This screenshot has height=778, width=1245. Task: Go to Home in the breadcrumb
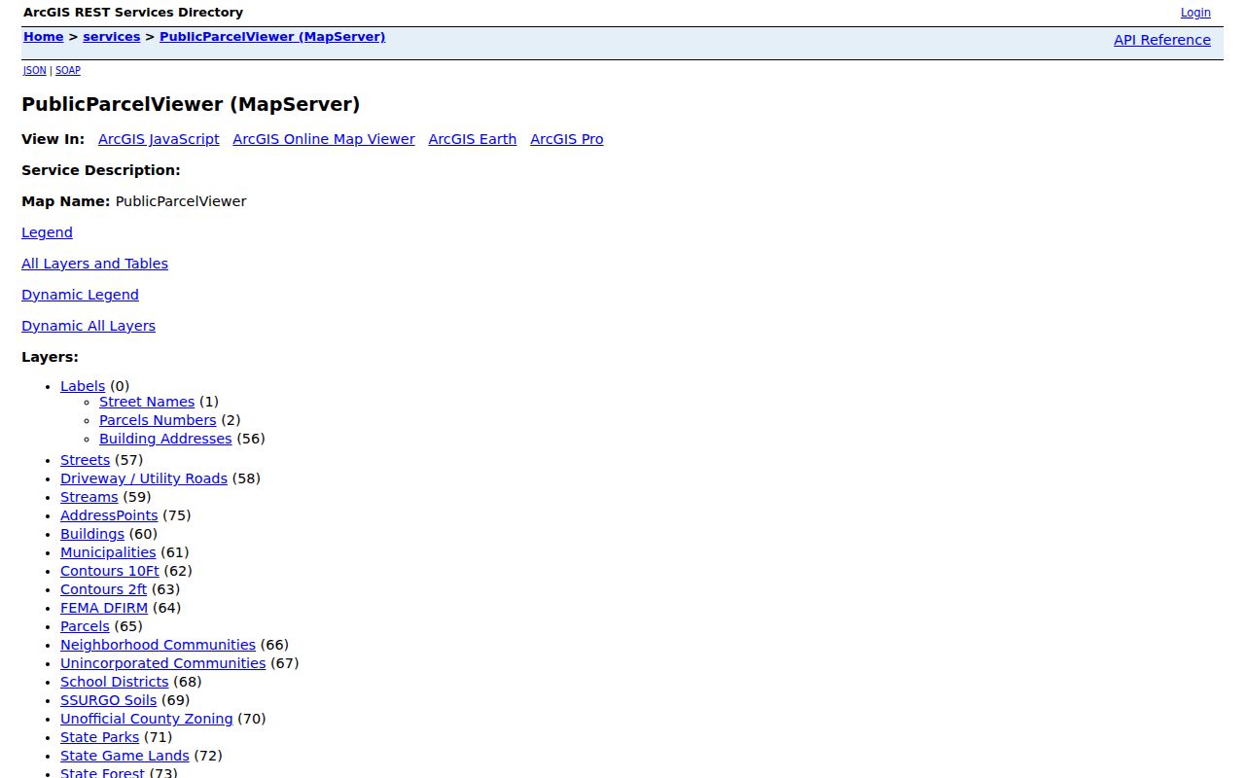tap(43, 37)
